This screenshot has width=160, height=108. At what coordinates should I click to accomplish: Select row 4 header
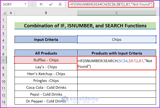click(4, 40)
